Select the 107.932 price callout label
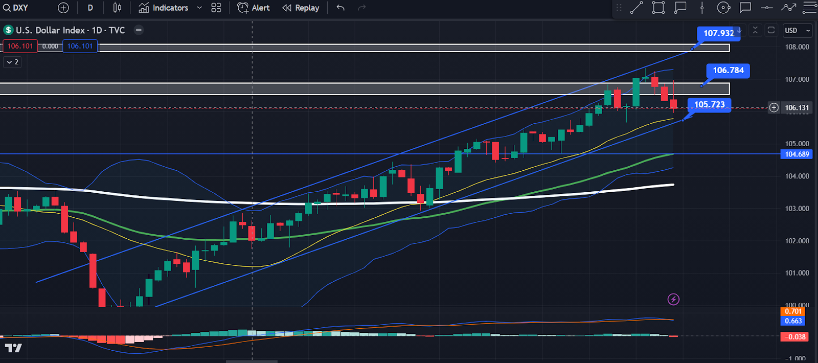This screenshot has width=818, height=363. 719,33
